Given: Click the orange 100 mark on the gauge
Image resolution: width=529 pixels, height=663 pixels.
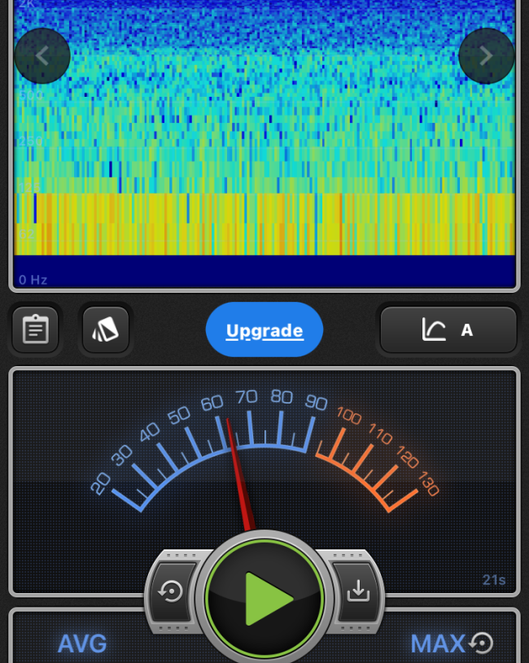Looking at the screenshot, I should [348, 416].
